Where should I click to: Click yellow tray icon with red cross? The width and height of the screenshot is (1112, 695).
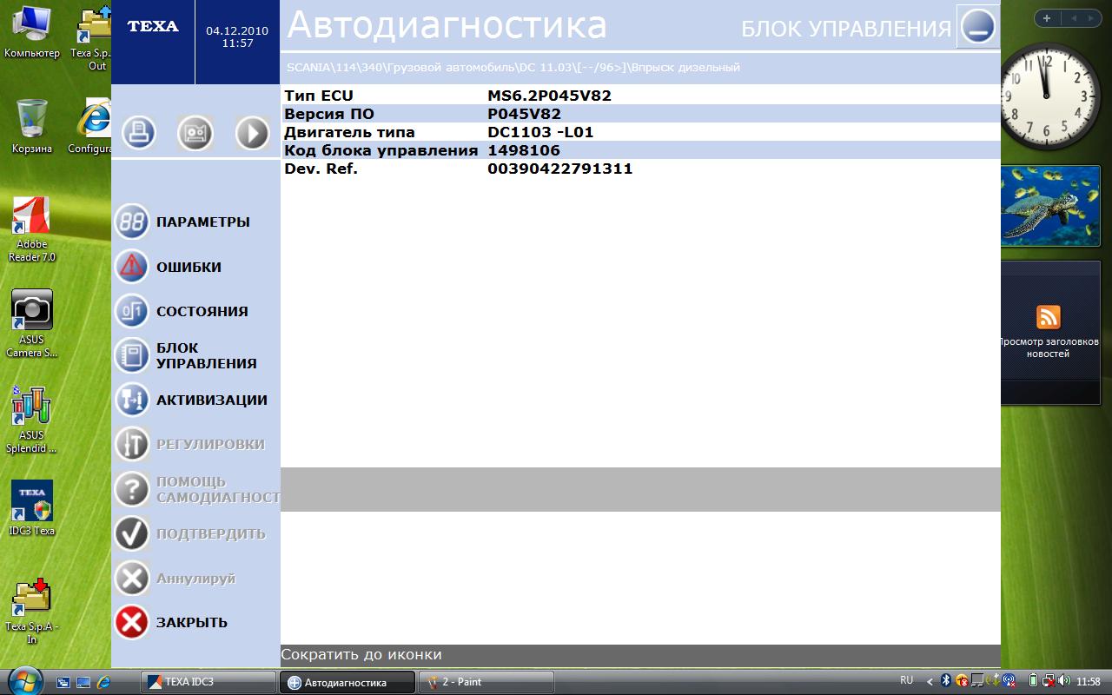click(962, 681)
